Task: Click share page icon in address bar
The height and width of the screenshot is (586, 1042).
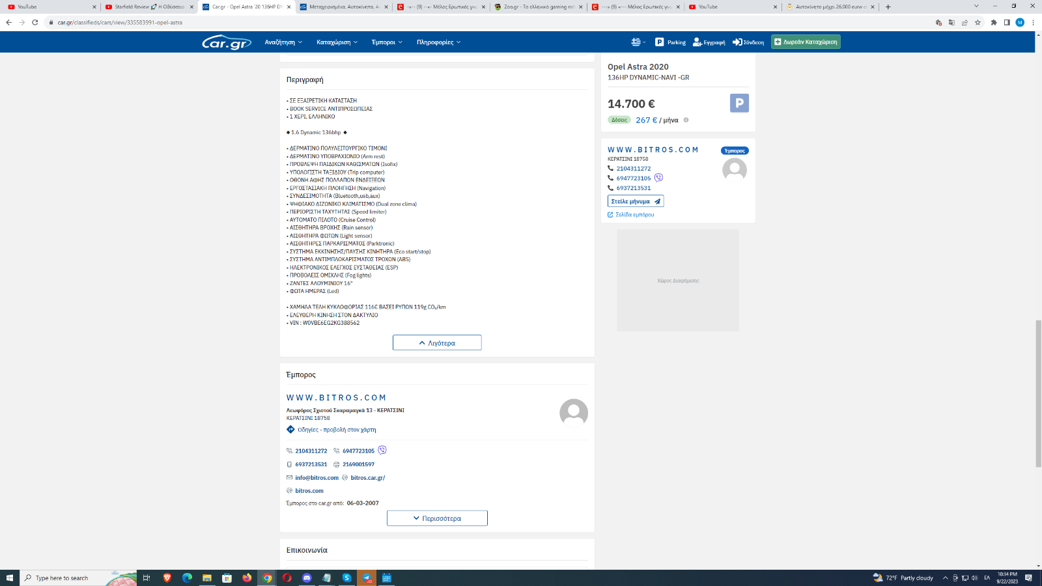Action: click(x=965, y=22)
